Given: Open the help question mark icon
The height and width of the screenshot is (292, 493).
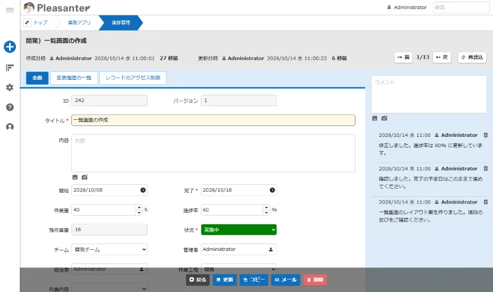Looking at the screenshot, I should pos(10,107).
